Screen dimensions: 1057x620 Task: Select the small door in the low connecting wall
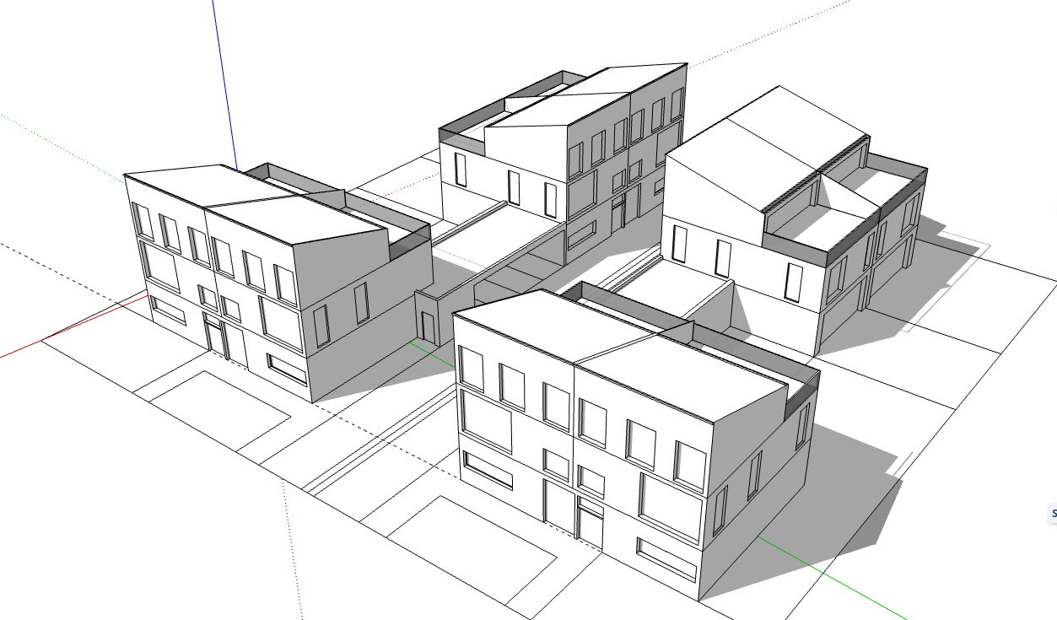(429, 328)
